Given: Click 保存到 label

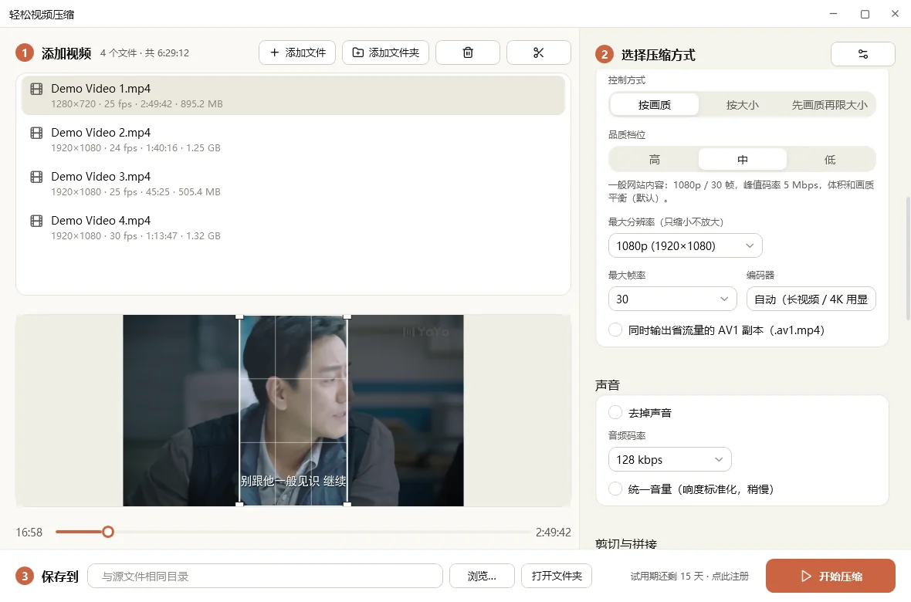Looking at the screenshot, I should [60, 577].
